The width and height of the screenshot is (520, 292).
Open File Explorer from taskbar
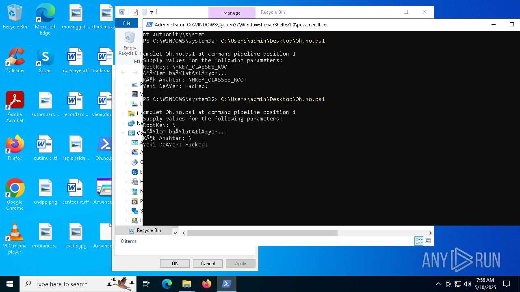click(186, 284)
